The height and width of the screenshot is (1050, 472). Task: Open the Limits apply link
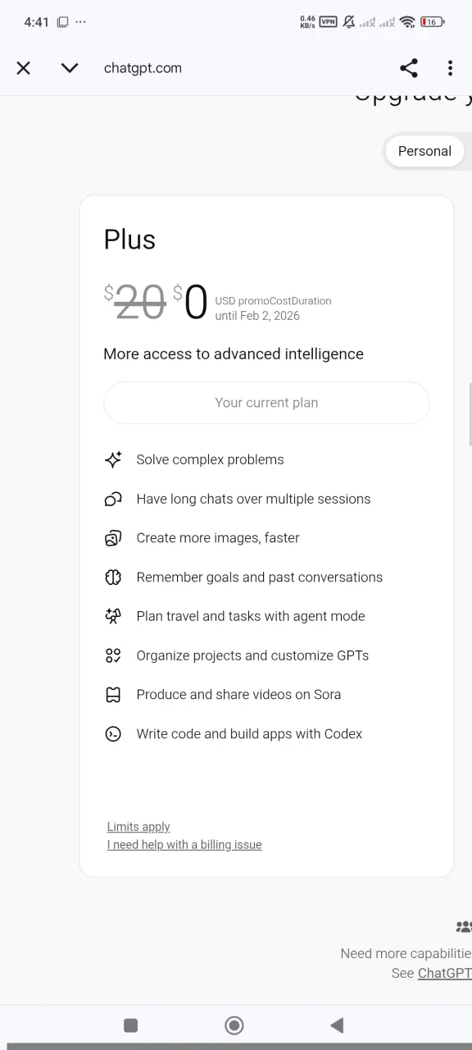click(138, 827)
